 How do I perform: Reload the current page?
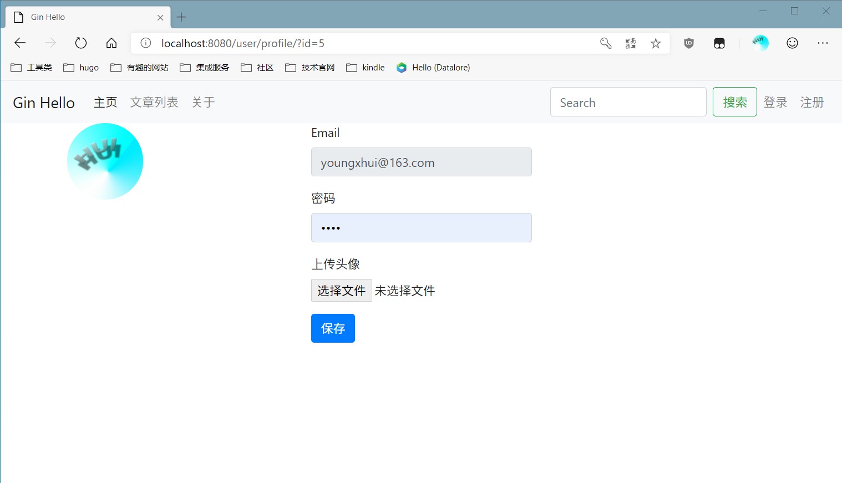pos(81,43)
